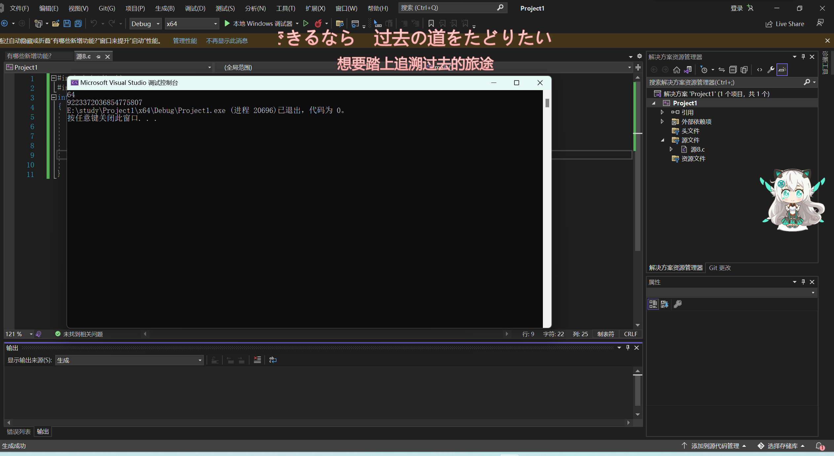Click the 管理性能 link

[185, 41]
